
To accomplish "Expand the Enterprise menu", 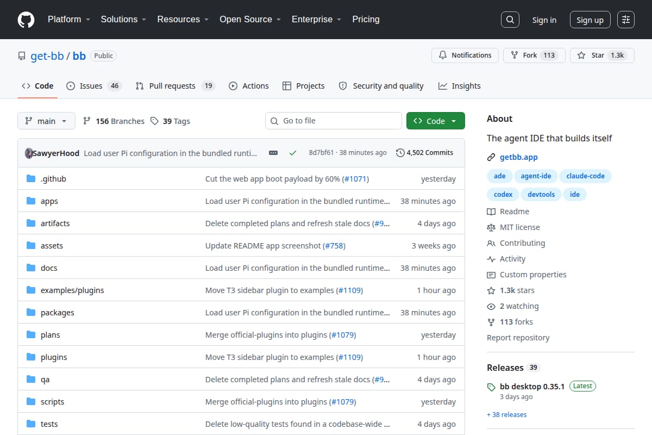I will (316, 19).
